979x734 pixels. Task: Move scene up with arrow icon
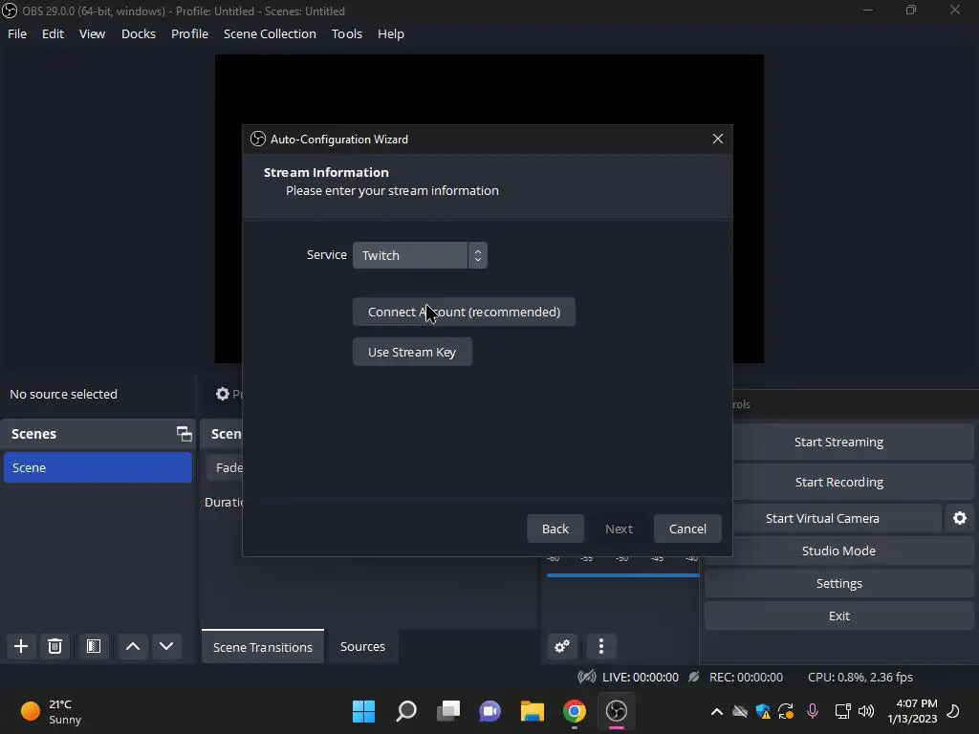coord(132,646)
